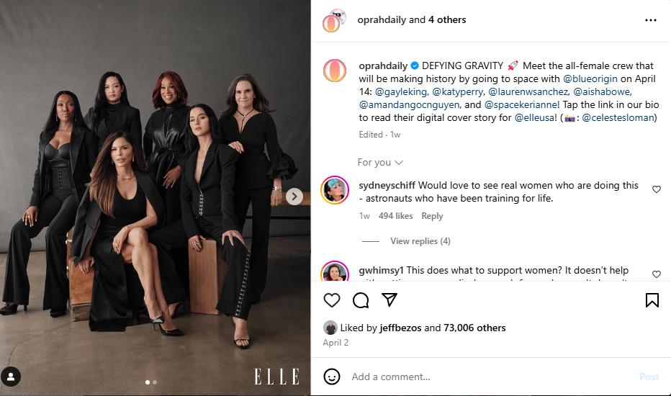Reply to the sydneyschiff comment
The width and height of the screenshot is (671, 396).
(432, 216)
